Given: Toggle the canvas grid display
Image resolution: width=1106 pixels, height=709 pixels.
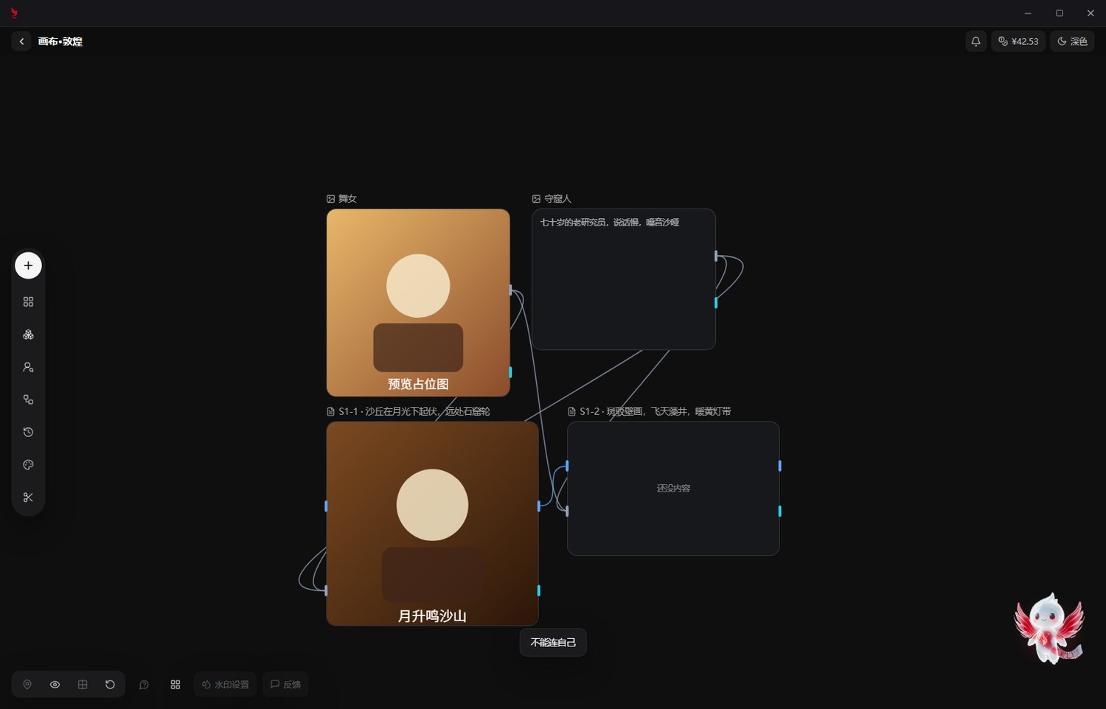Looking at the screenshot, I should (x=83, y=685).
